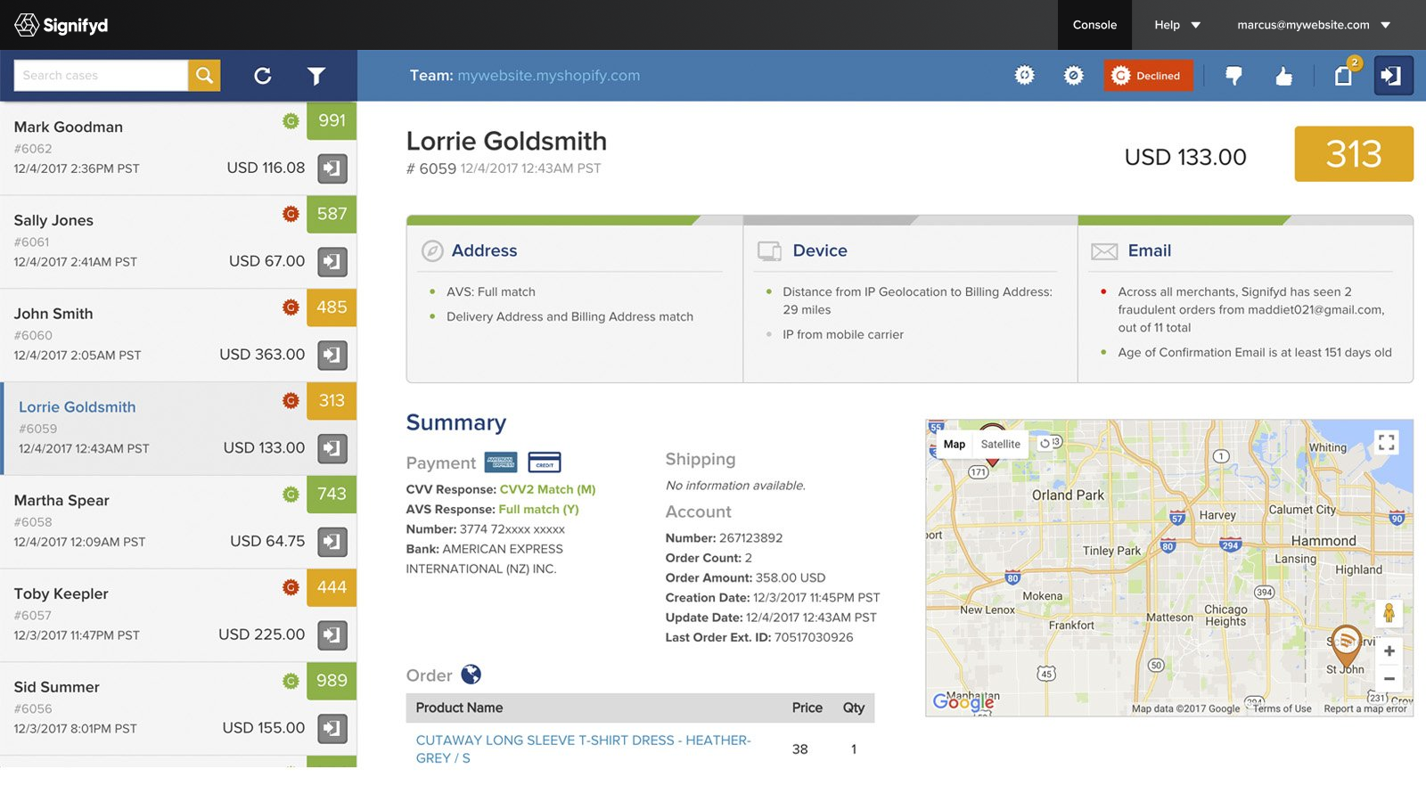Viewport: 1426px width, 802px height.
Task: Click the refresh cases icon
Action: click(263, 76)
